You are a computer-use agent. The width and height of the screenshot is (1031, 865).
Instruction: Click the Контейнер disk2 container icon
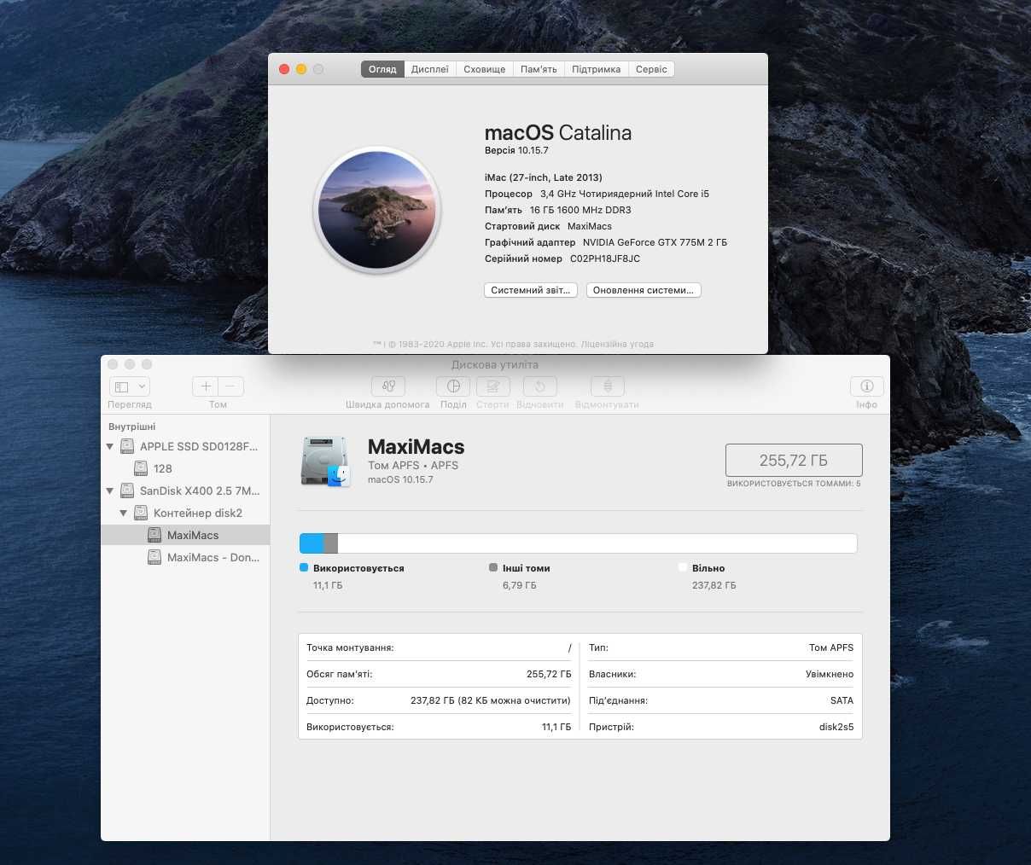coord(141,513)
